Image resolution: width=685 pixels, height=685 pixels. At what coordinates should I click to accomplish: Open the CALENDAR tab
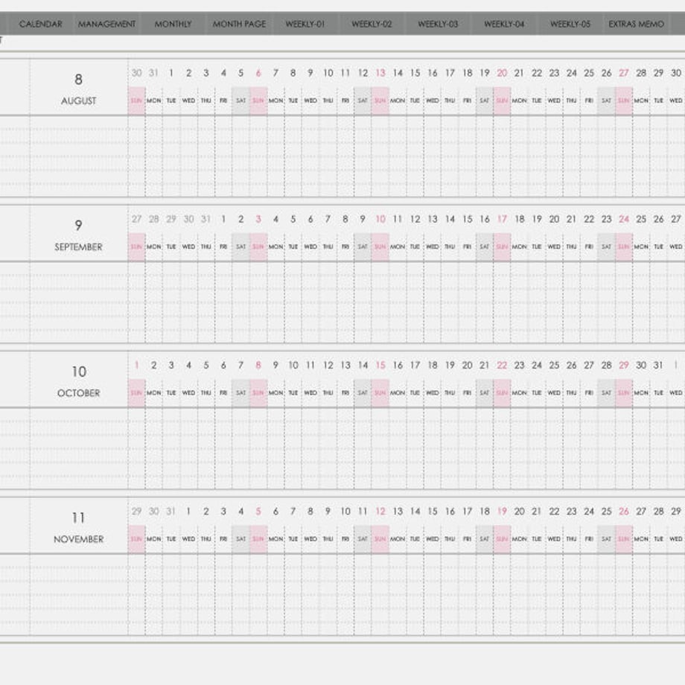pos(41,24)
